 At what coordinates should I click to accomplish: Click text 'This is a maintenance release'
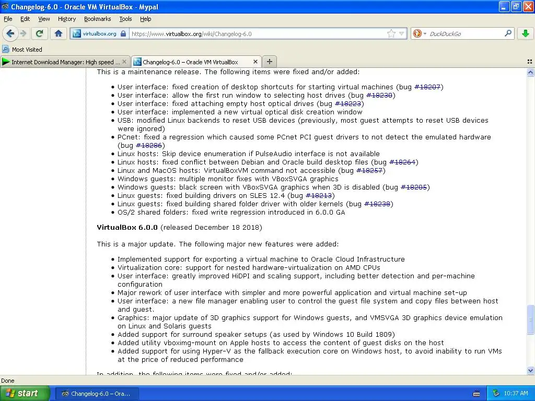point(149,72)
